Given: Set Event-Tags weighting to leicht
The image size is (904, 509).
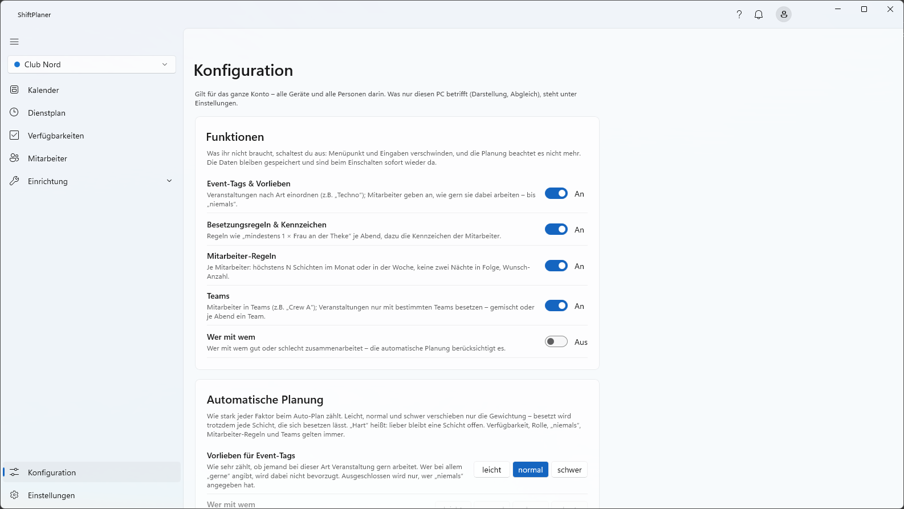Looking at the screenshot, I should (x=492, y=470).
